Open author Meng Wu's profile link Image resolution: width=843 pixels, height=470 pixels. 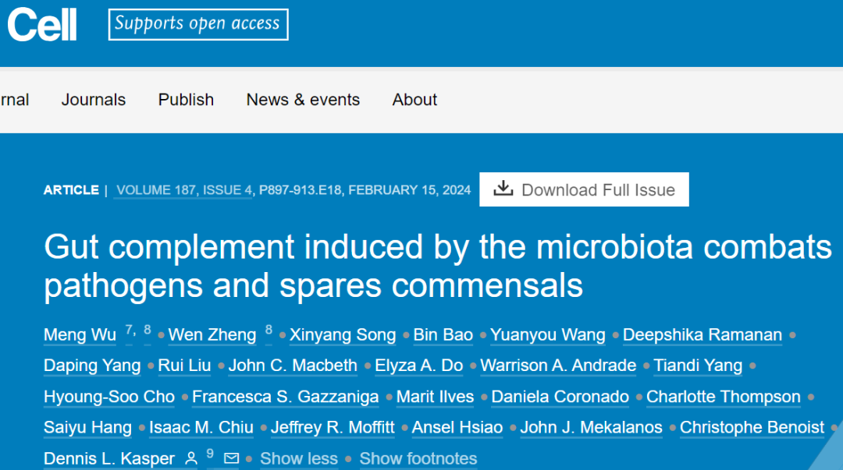coord(80,334)
